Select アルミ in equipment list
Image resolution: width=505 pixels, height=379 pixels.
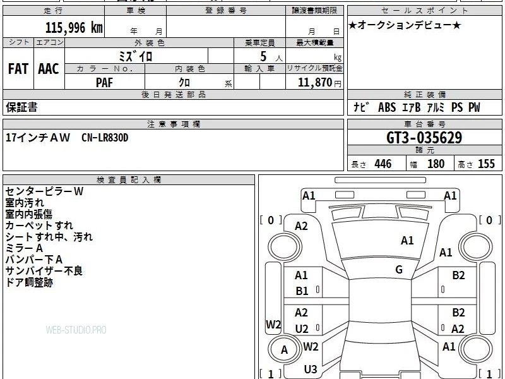pos(436,107)
